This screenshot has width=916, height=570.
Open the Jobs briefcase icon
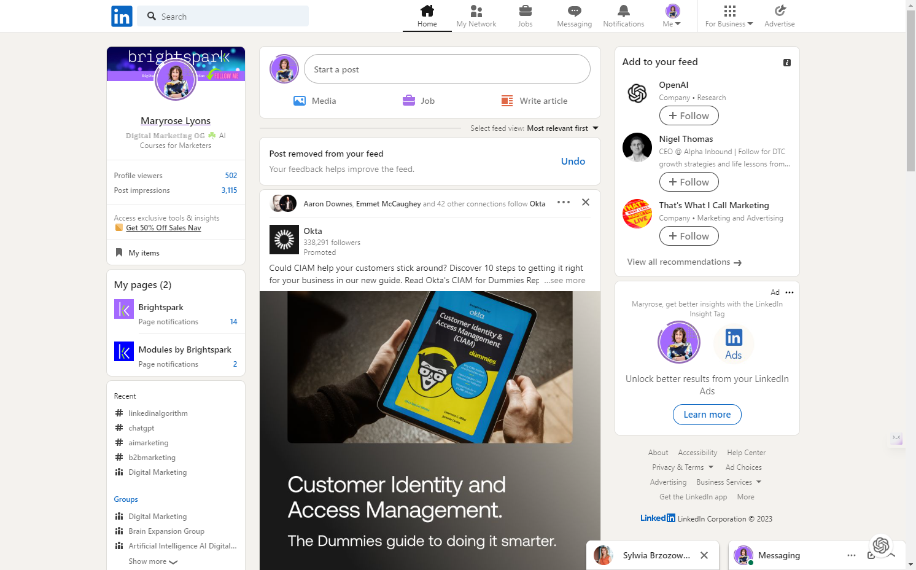526,10
